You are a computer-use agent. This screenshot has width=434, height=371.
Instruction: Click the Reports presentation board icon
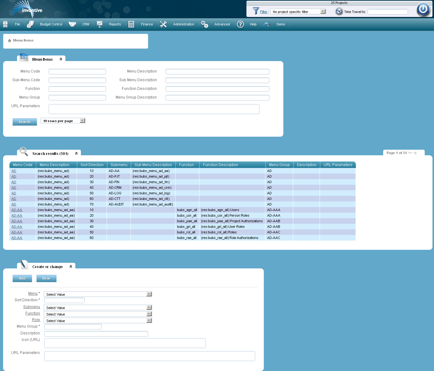pyautogui.click(x=100, y=24)
